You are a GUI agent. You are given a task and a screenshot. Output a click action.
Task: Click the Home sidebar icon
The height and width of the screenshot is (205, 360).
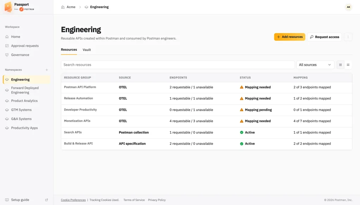7,37
